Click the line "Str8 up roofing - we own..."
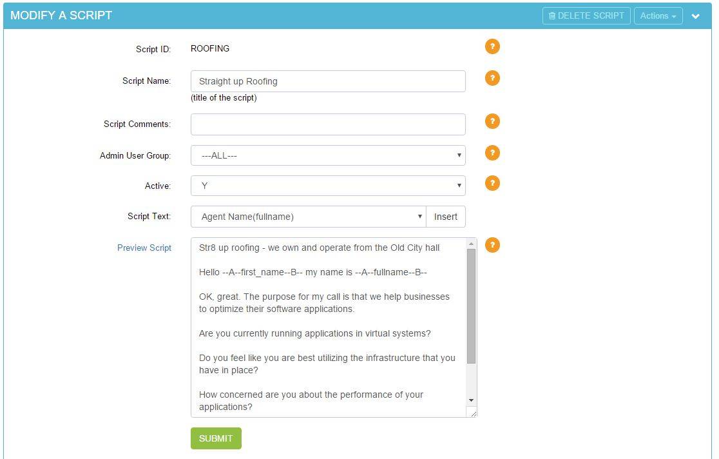The image size is (719, 459). (319, 248)
